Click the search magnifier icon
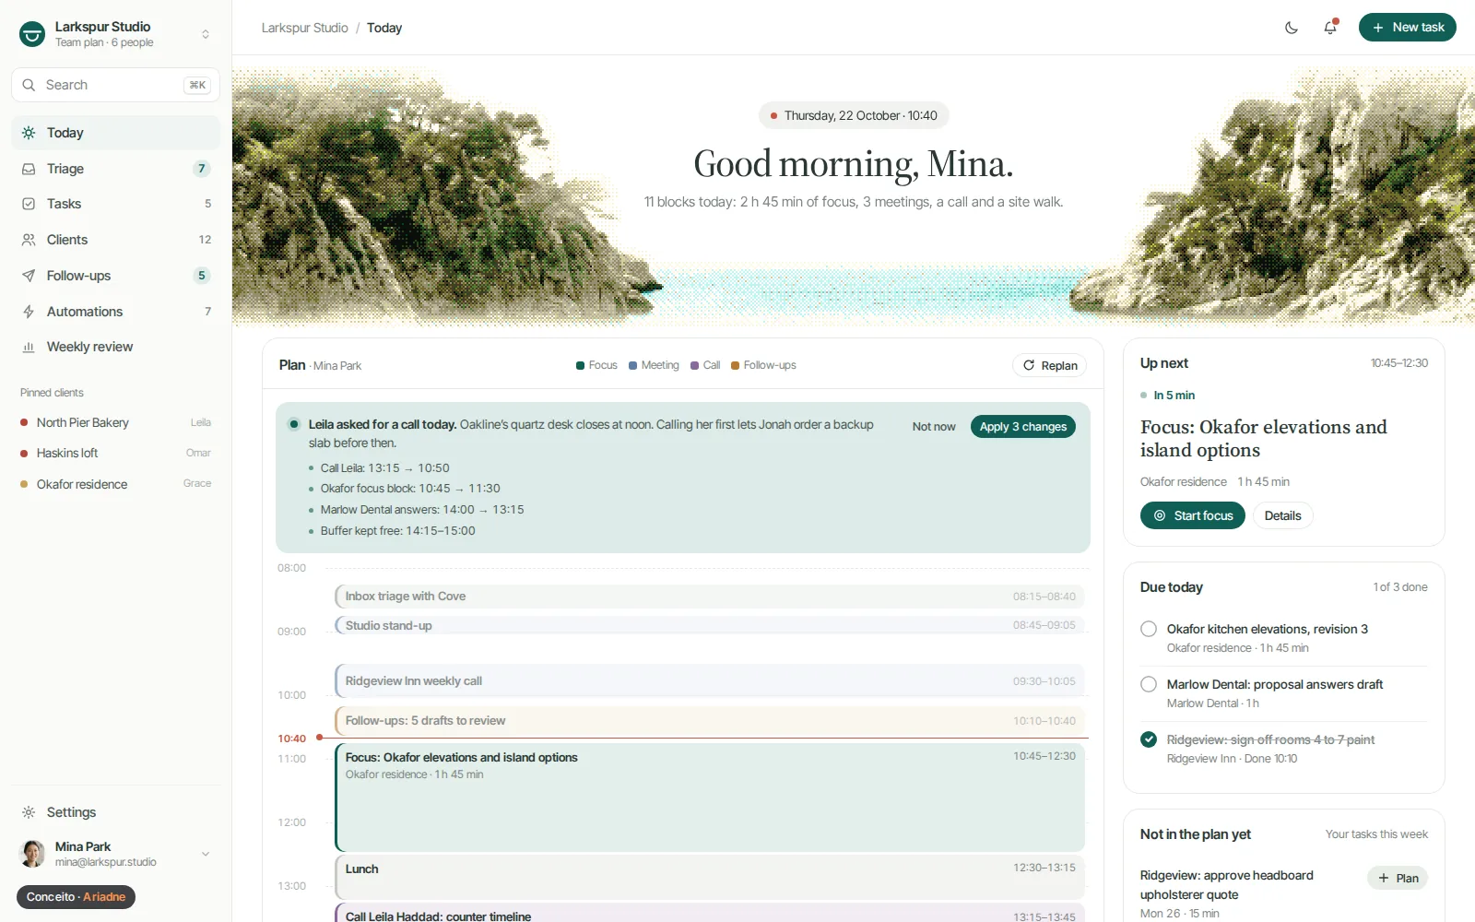The image size is (1475, 922). click(x=29, y=85)
